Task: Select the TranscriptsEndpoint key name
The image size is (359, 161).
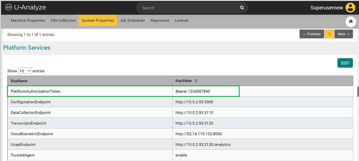Action: click(x=29, y=123)
